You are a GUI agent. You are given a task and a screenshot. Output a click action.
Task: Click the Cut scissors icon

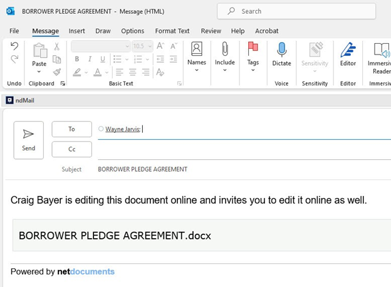[57, 46]
